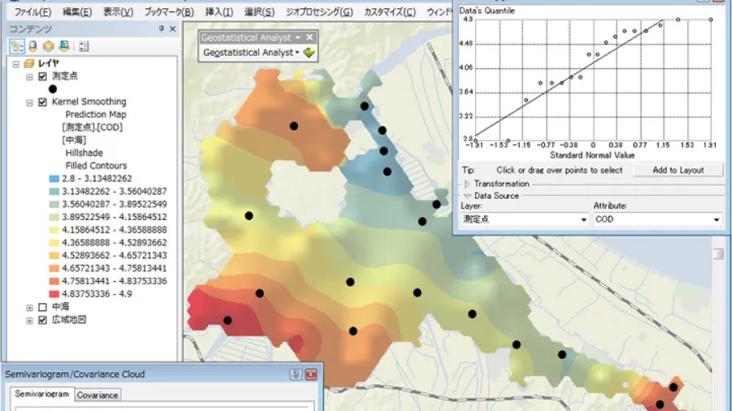Click the Add to Layout button
Image resolution: width=732 pixels, height=411 pixels.
click(678, 170)
